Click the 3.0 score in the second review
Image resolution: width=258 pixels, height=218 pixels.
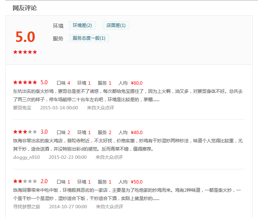click(x=44, y=132)
